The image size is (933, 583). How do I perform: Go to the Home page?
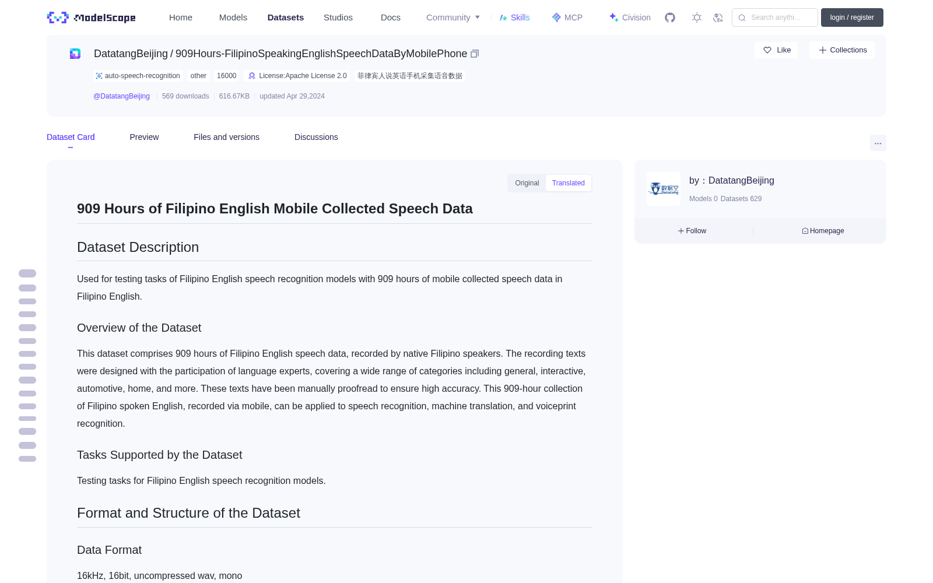click(181, 17)
